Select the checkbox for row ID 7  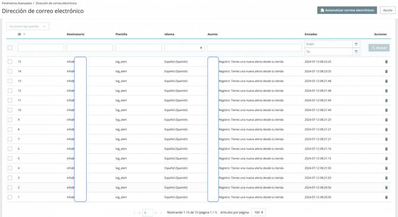tap(10, 139)
